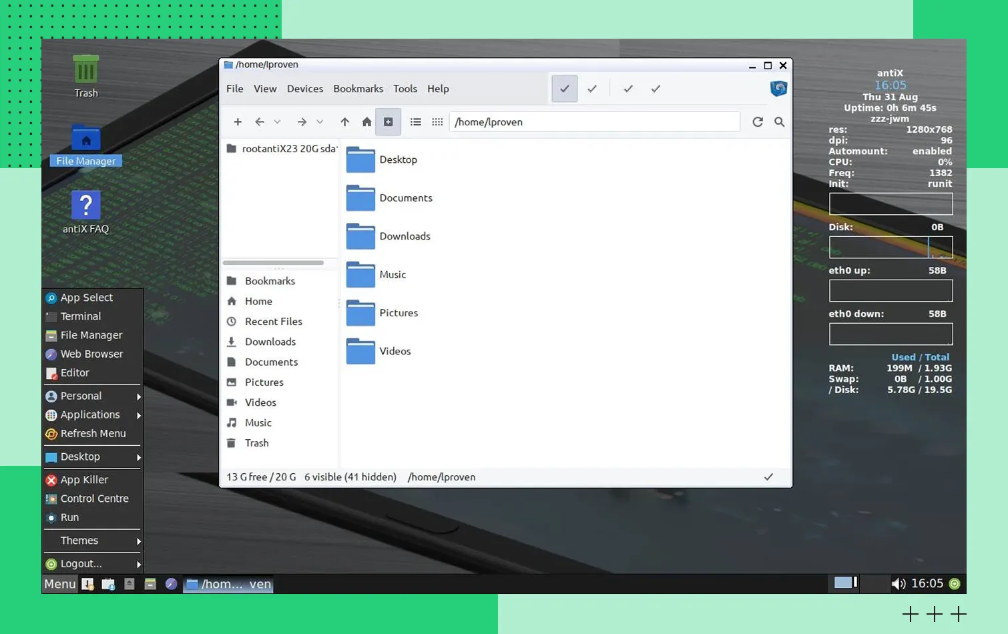
Task: Refresh the folder view
Action: tap(758, 122)
